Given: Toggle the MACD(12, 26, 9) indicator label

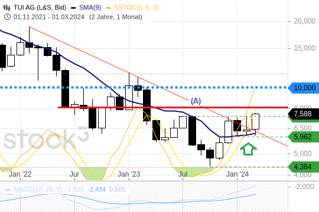Looking at the screenshot, I should pos(38,190).
